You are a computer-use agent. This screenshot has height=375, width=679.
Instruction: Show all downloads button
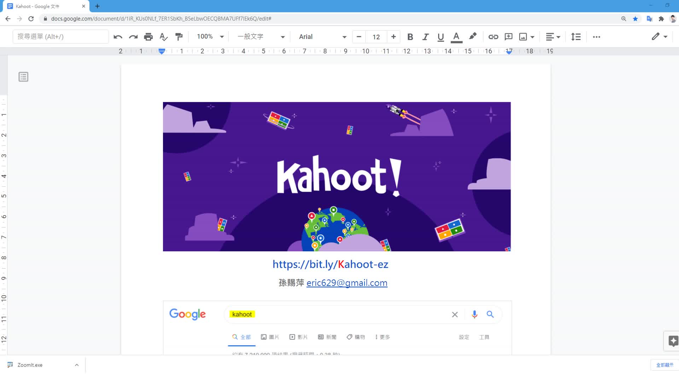[665, 365]
